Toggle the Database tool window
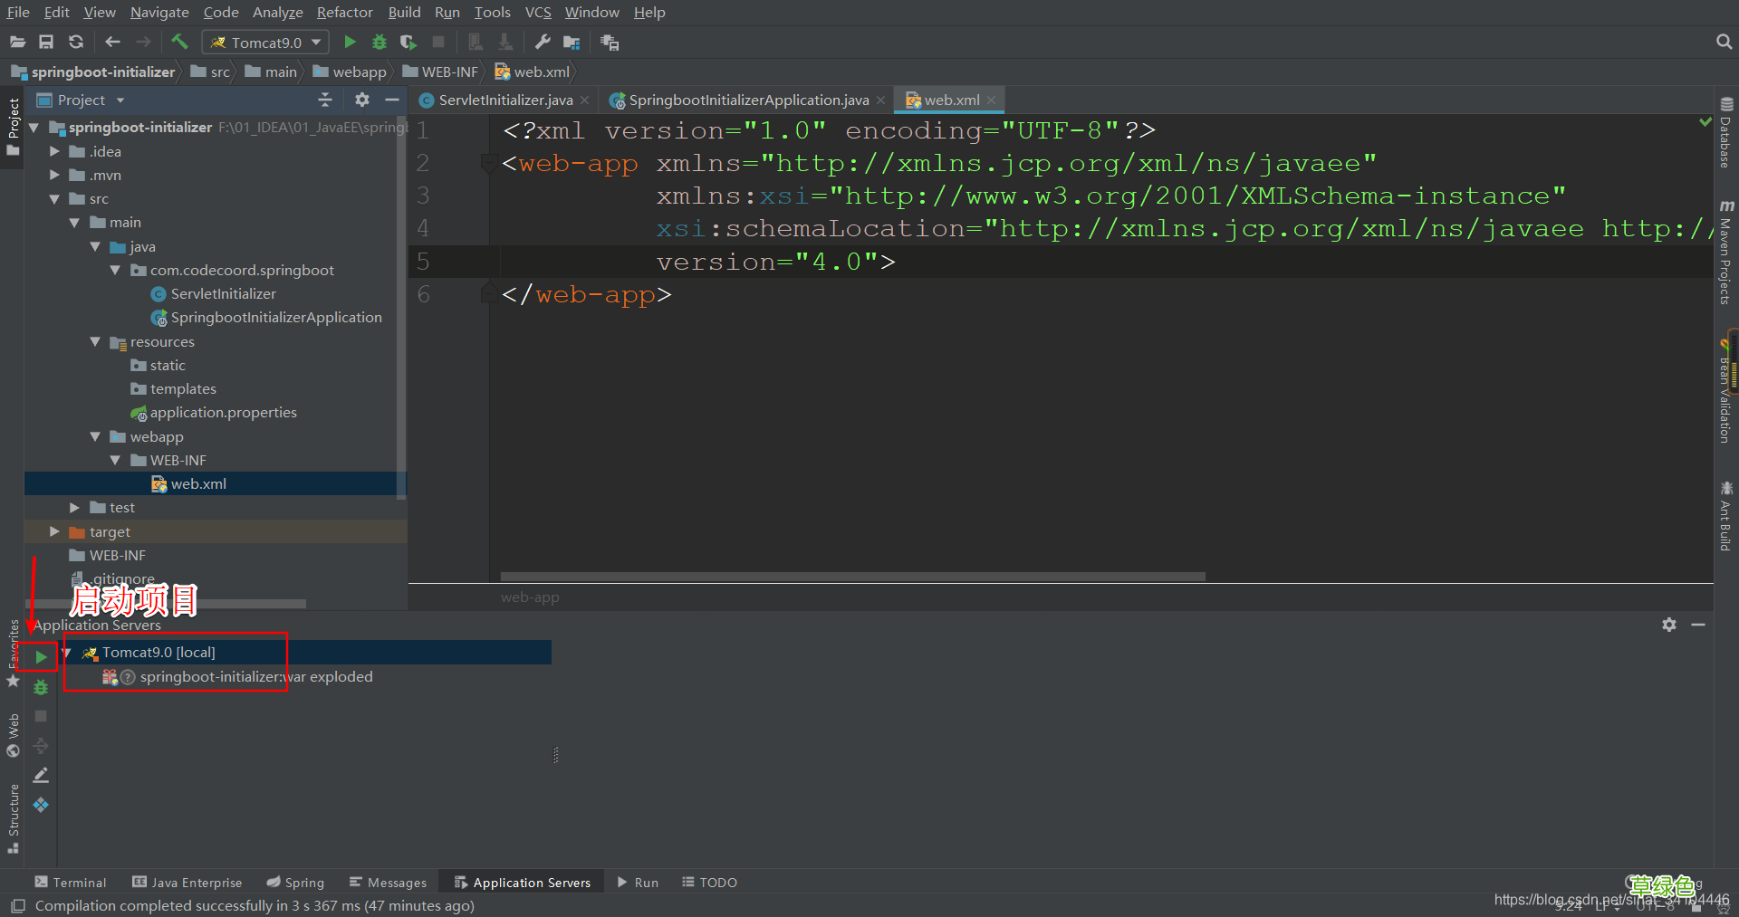The width and height of the screenshot is (1739, 917). [1725, 134]
